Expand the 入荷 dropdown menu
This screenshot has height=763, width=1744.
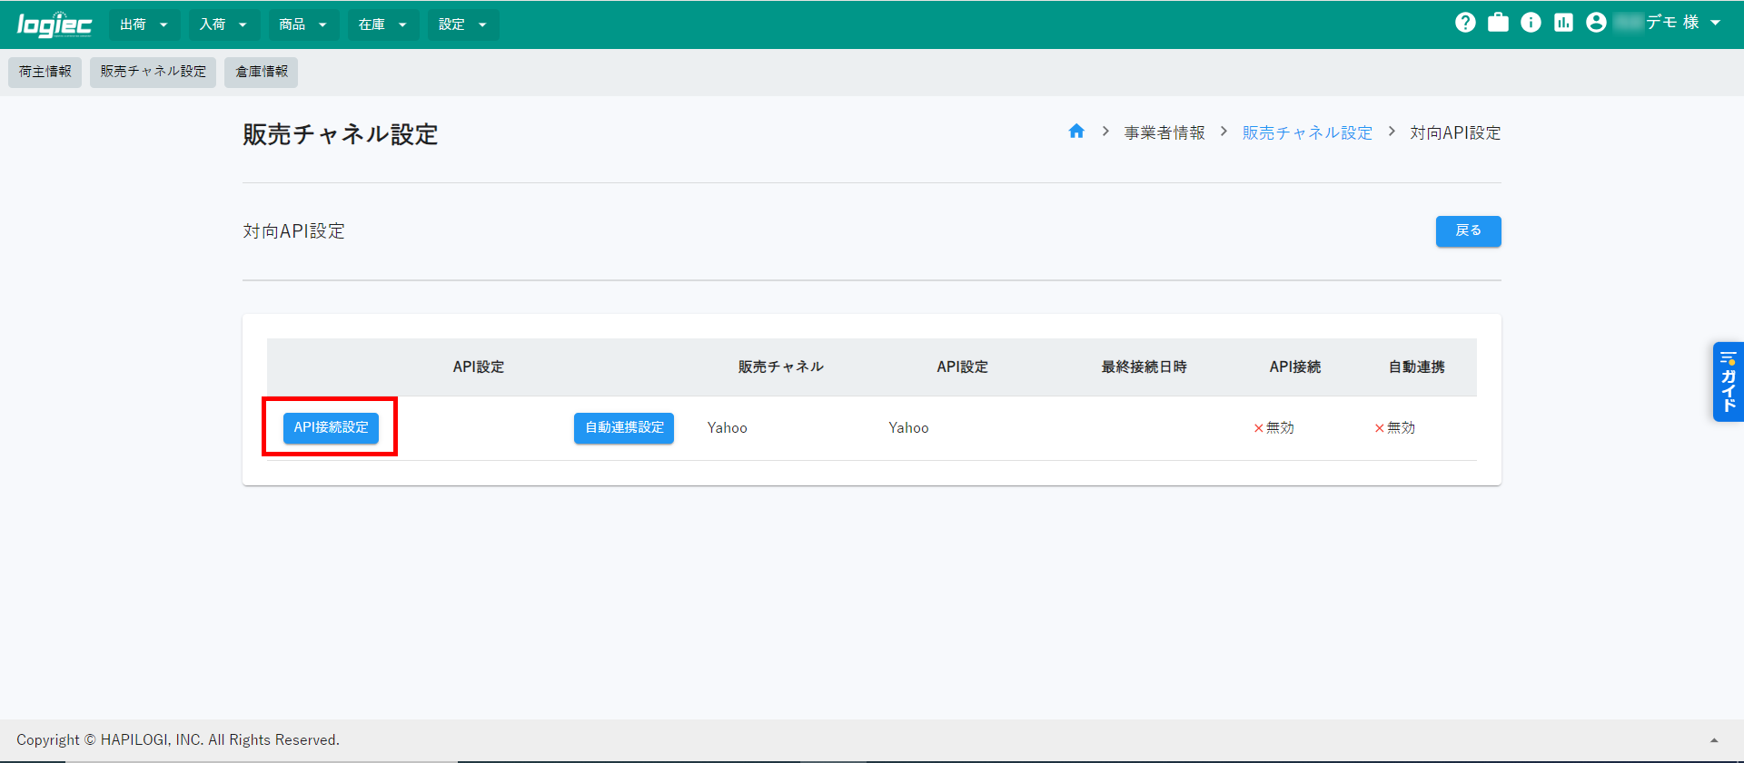tap(223, 24)
